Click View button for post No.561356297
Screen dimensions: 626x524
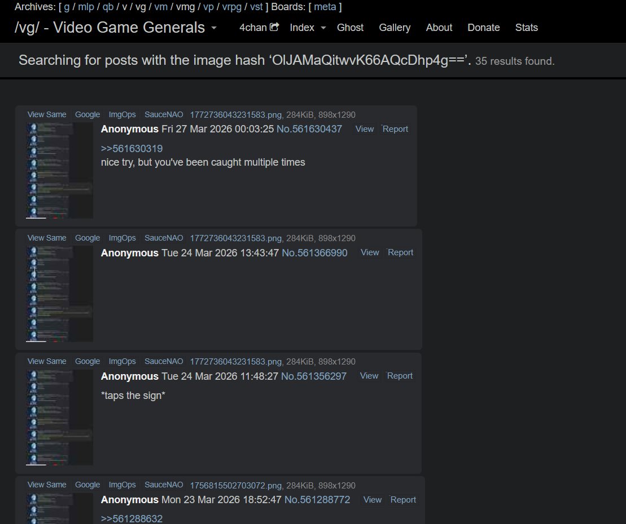tap(369, 376)
